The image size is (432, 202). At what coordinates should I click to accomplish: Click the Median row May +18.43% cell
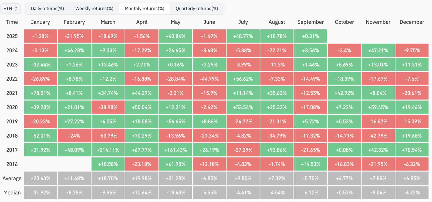point(175,193)
